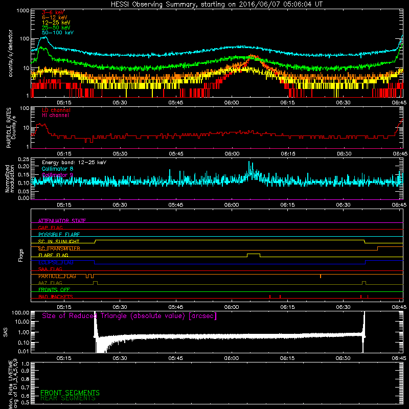
Task: Click the FLARE FLAG label
Action: [x=53, y=255]
